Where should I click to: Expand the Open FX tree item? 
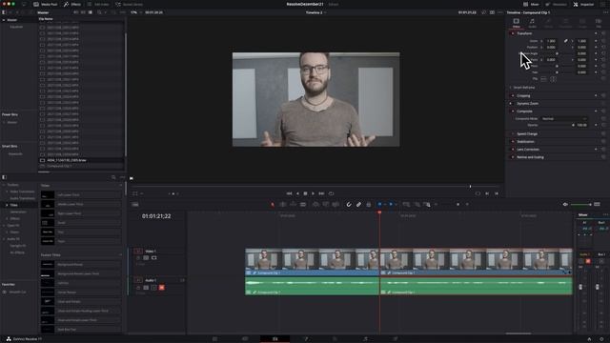tap(4, 226)
